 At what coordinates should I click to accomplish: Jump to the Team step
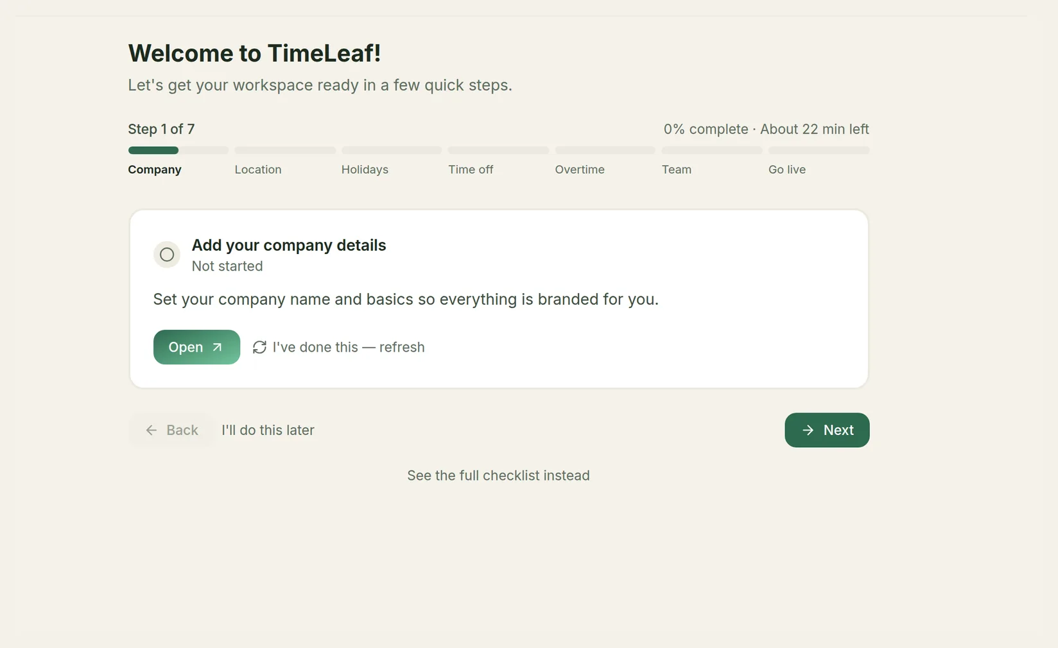pyautogui.click(x=677, y=169)
